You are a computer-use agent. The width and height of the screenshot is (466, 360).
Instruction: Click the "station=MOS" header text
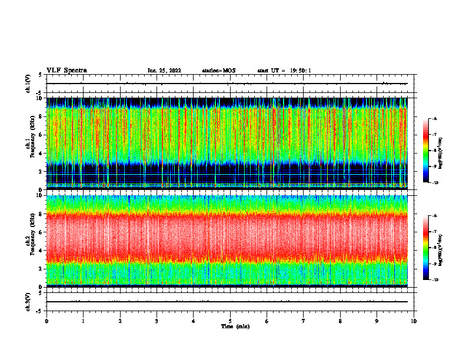(x=219, y=71)
